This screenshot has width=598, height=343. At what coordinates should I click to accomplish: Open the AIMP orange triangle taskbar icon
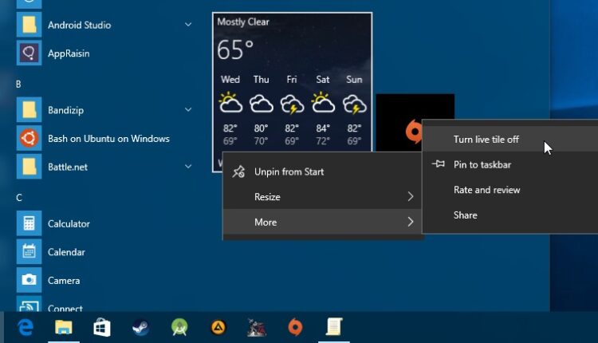click(218, 327)
